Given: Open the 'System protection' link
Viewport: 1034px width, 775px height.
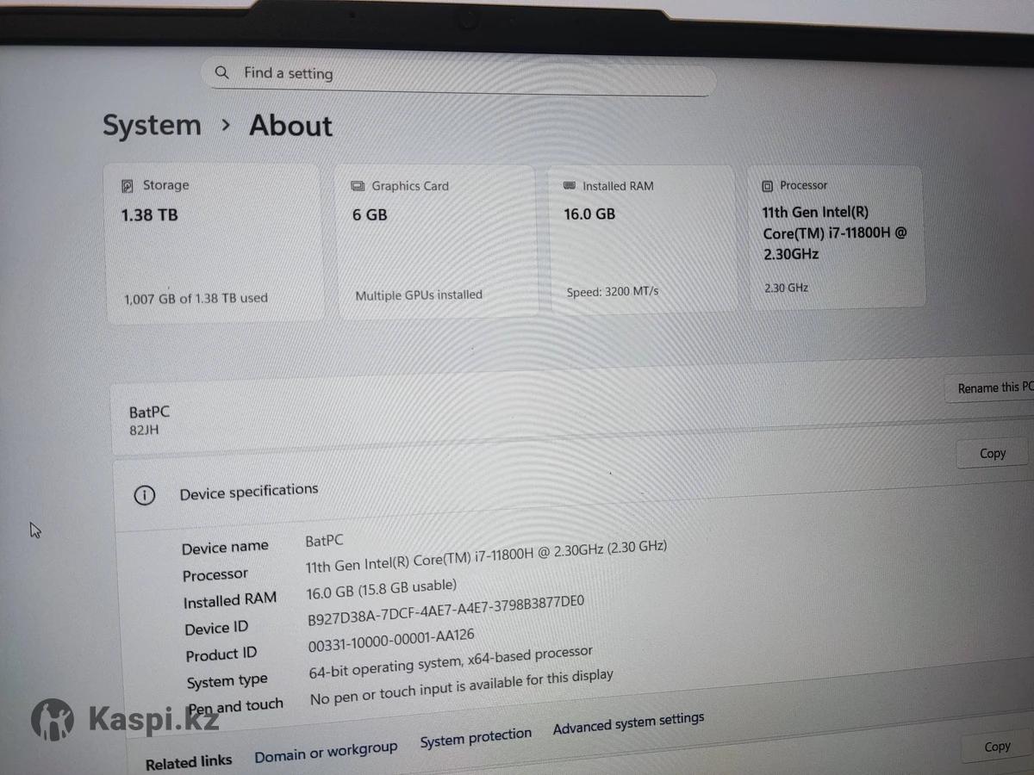Looking at the screenshot, I should pyautogui.click(x=476, y=738).
